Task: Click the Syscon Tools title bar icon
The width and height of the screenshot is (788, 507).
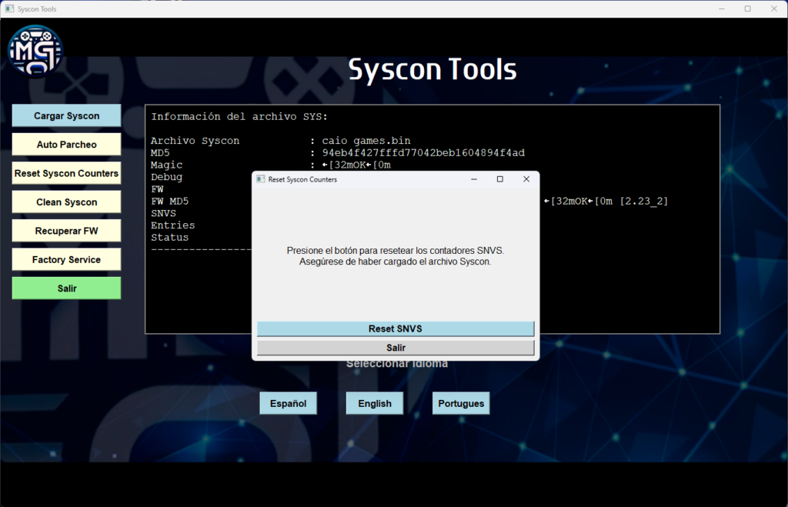Action: [10, 9]
